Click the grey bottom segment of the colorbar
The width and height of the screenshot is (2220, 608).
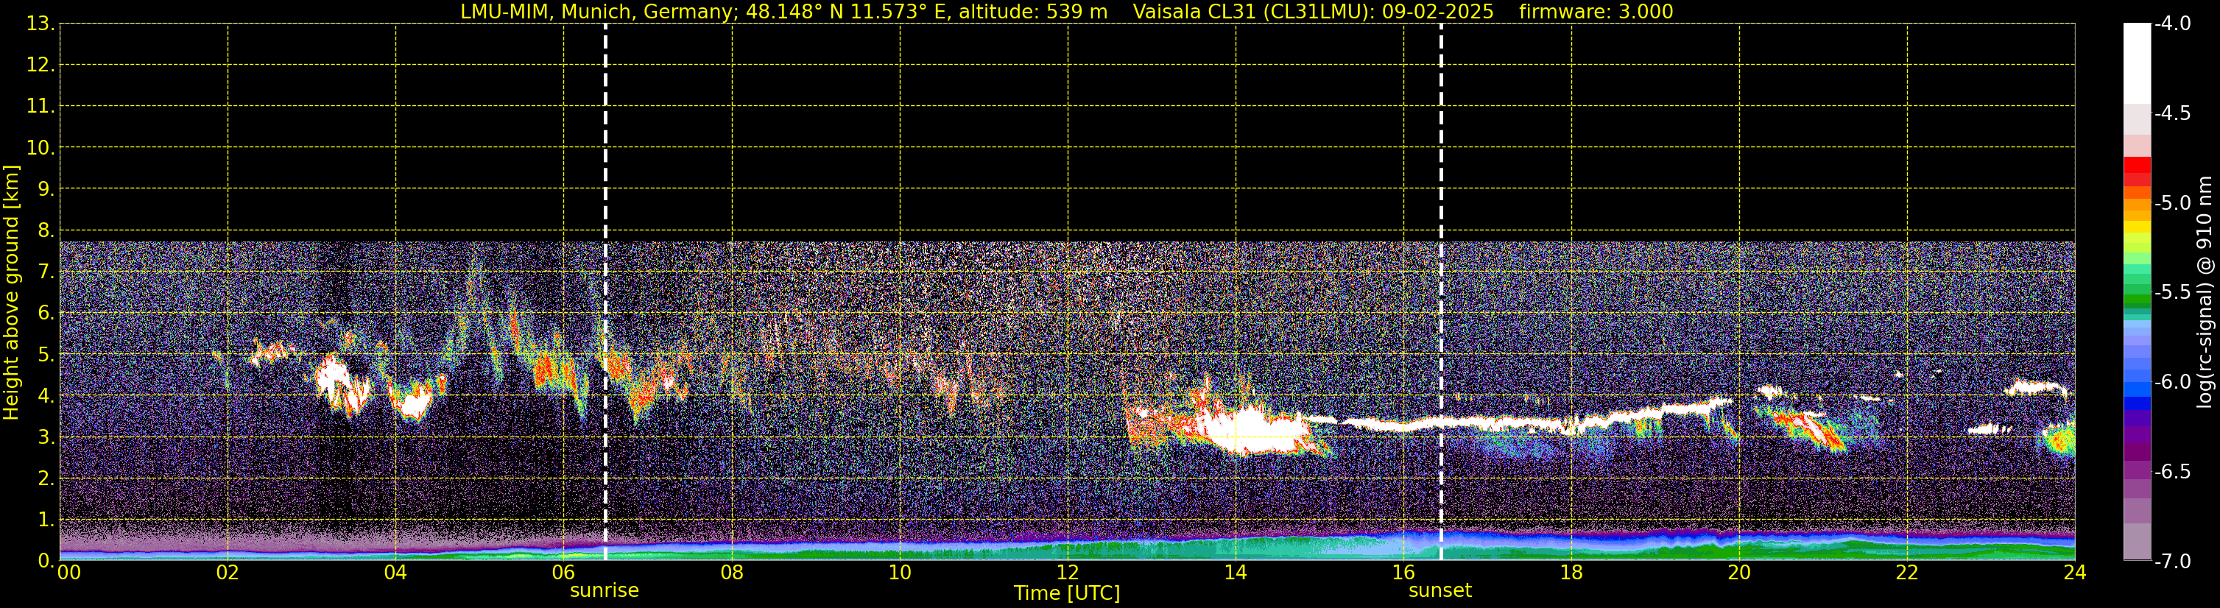(x=2136, y=542)
